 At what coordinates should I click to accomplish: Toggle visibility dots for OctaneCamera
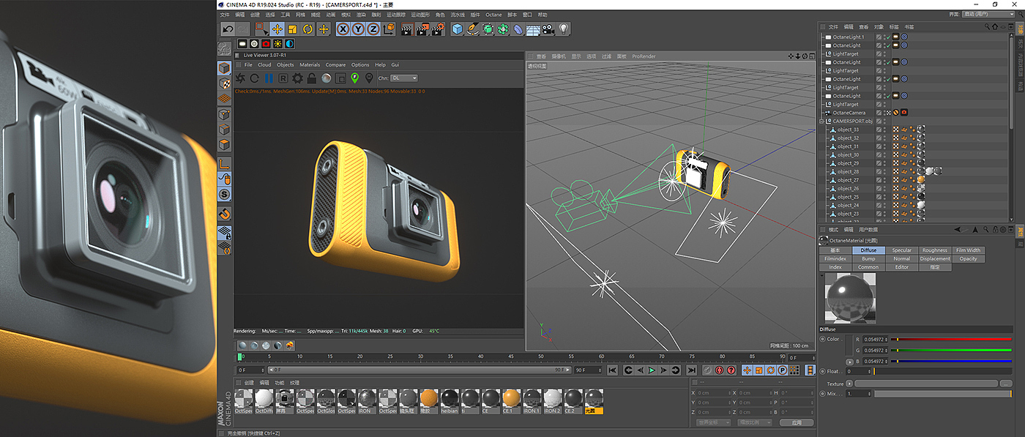tap(885, 113)
